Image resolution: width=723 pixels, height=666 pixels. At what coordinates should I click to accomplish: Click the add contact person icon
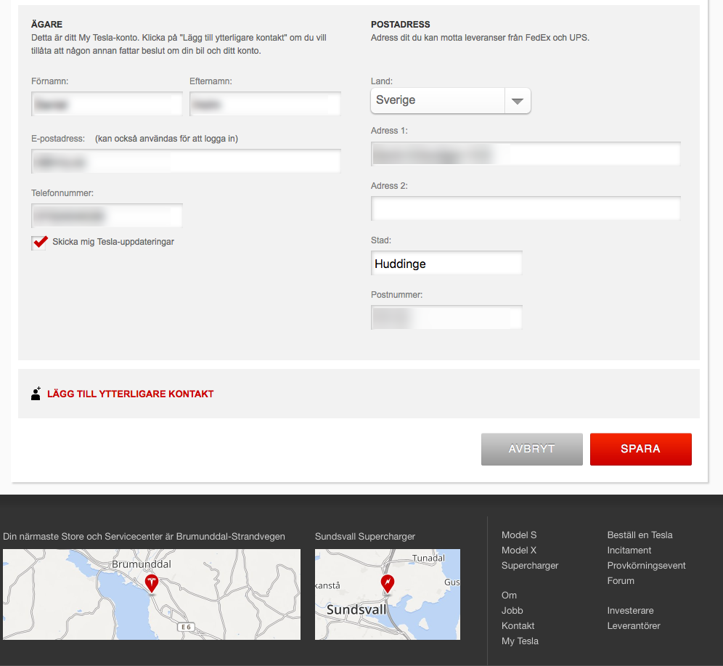36,394
